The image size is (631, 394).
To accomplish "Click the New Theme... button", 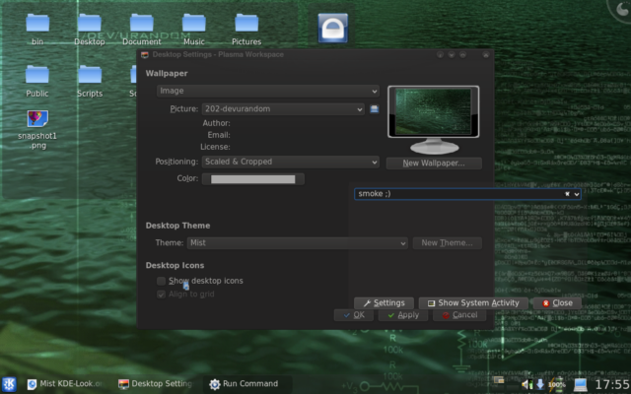I will 447,243.
